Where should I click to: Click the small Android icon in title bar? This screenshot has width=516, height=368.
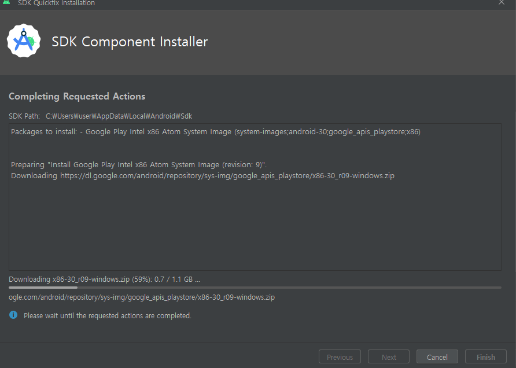click(x=6, y=2)
